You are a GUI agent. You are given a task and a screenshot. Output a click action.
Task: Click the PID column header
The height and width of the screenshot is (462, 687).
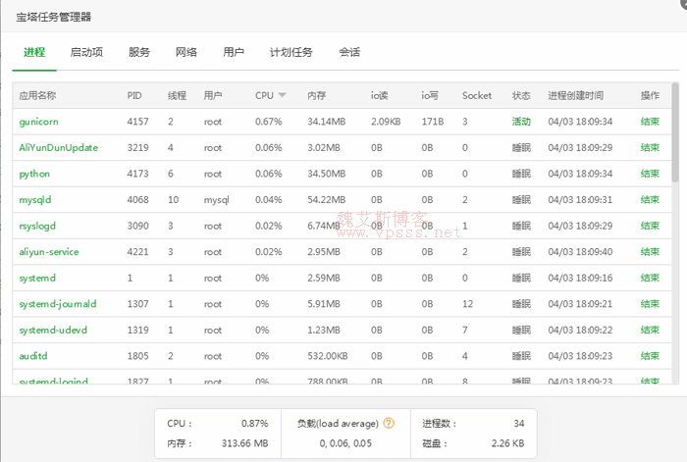coord(134,96)
